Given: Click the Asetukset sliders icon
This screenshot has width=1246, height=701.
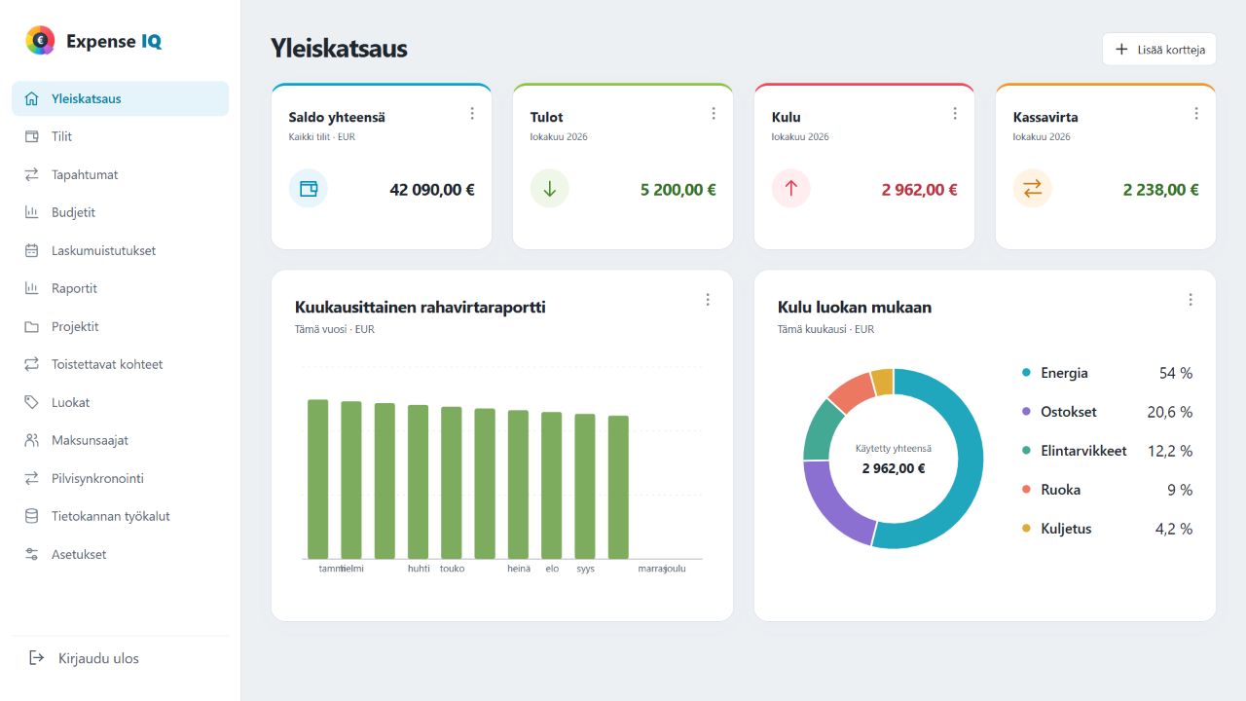Looking at the screenshot, I should (32, 554).
